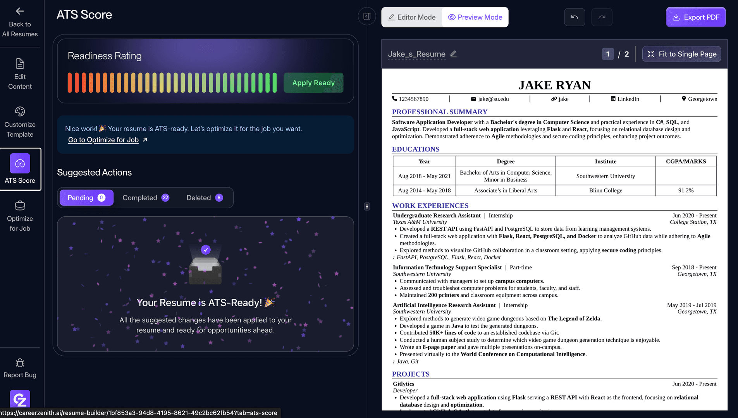Click page number 1 indicator

point(607,54)
